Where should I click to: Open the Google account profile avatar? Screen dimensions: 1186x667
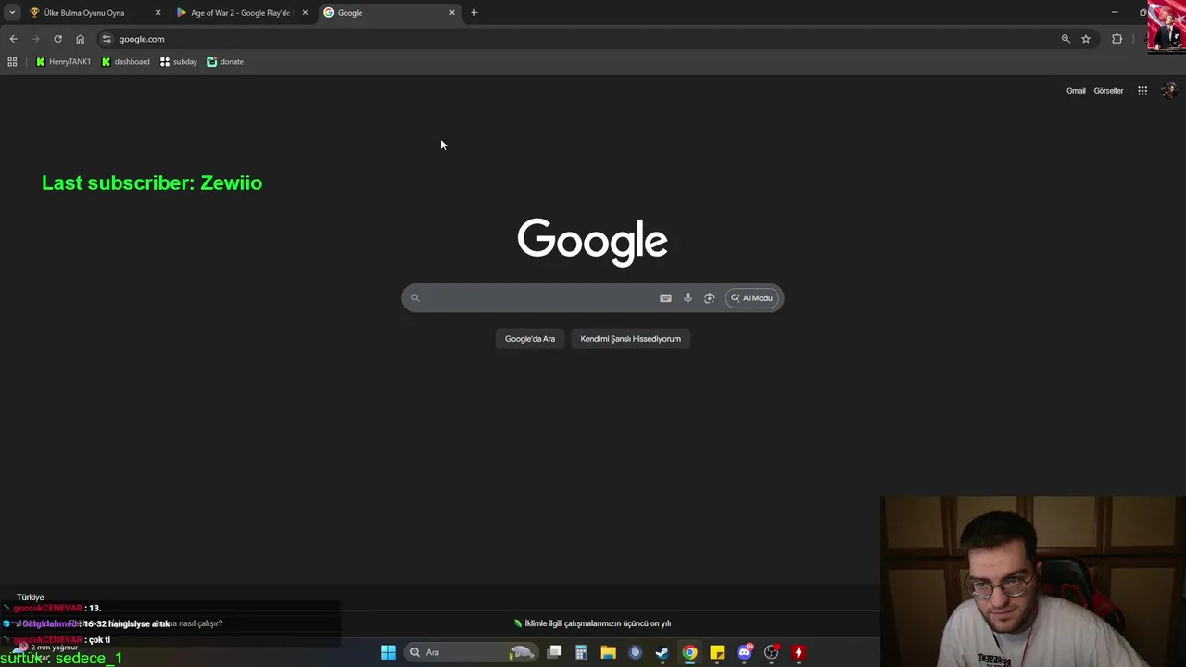1168,91
